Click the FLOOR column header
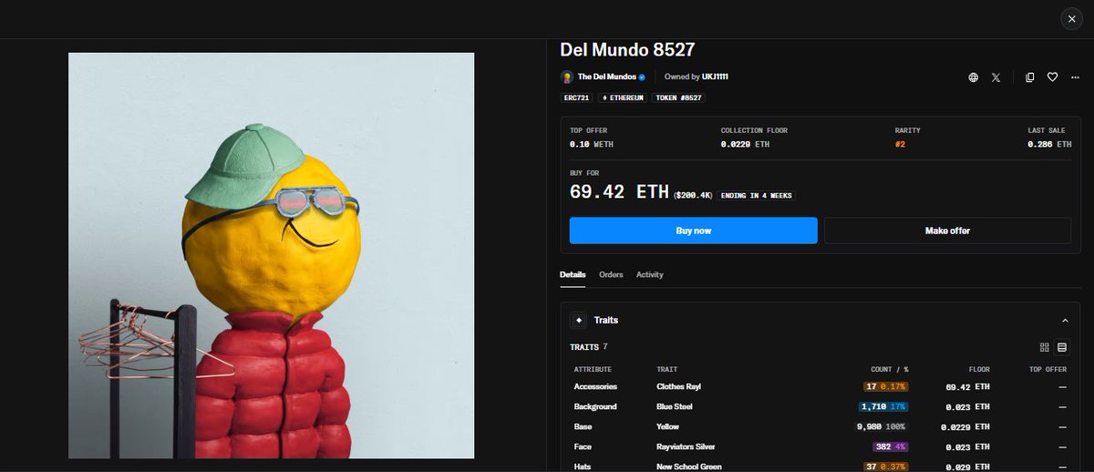The width and height of the screenshot is (1094, 472). pyautogui.click(x=979, y=369)
